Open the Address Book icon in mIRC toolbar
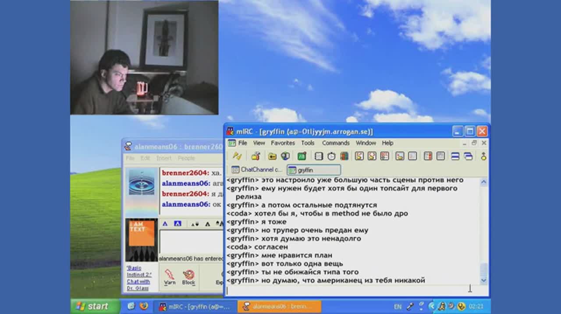This screenshot has width=561, height=314. coord(319,156)
